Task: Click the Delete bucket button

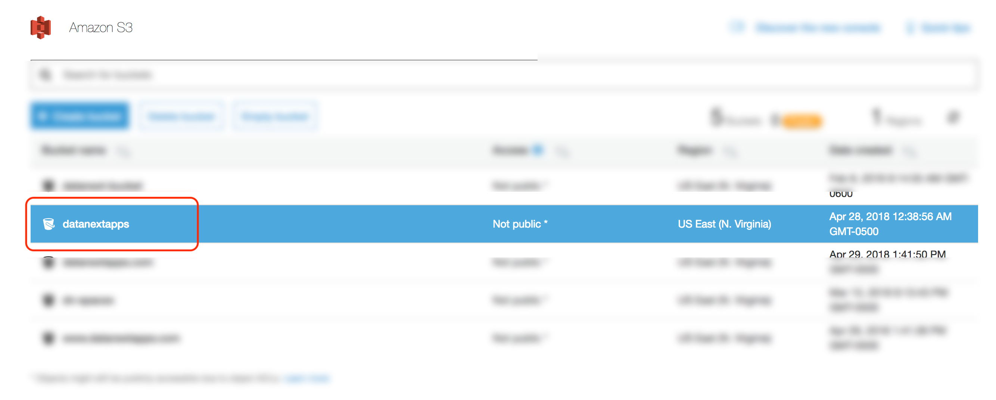Action: (x=181, y=116)
